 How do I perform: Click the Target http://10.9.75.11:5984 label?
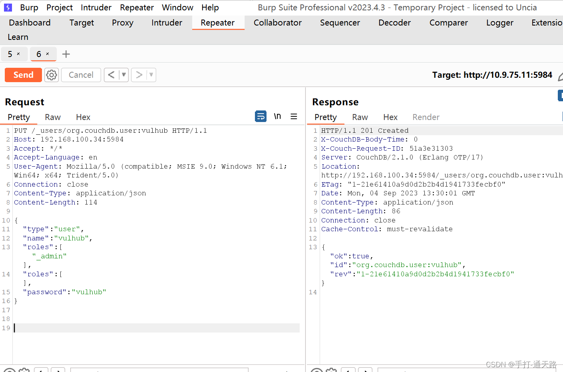click(492, 75)
